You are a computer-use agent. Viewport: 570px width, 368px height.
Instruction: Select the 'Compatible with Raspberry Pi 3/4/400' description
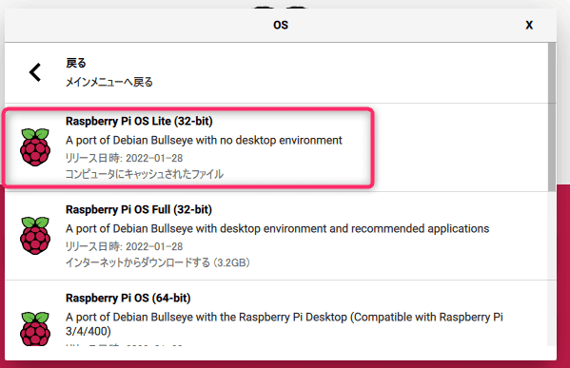pos(285,324)
